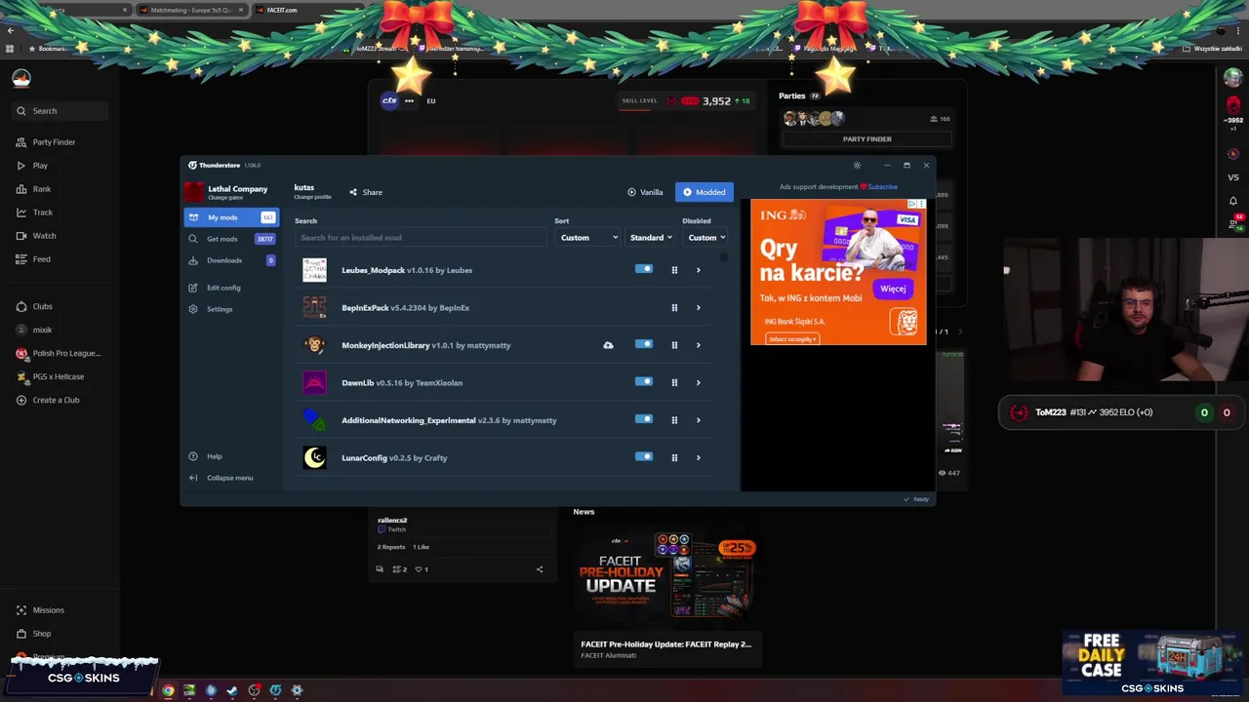The image size is (1249, 702).
Task: Select Settings in Thunderstore menu
Action: click(x=231, y=309)
